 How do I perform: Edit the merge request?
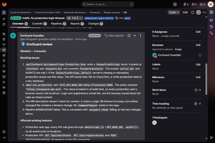[185, 12]
